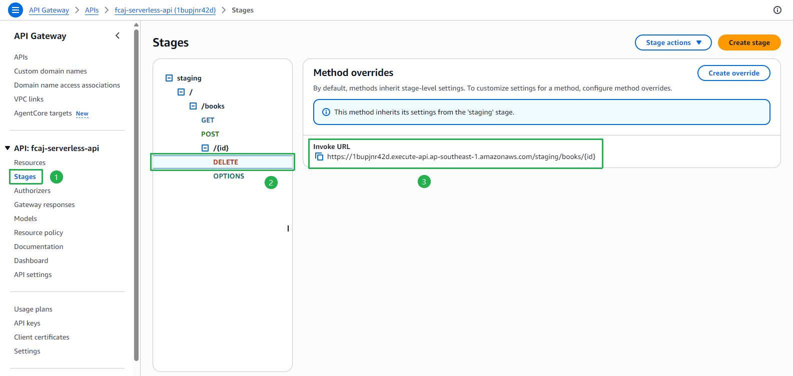Open Resources in the sidebar

coord(30,162)
